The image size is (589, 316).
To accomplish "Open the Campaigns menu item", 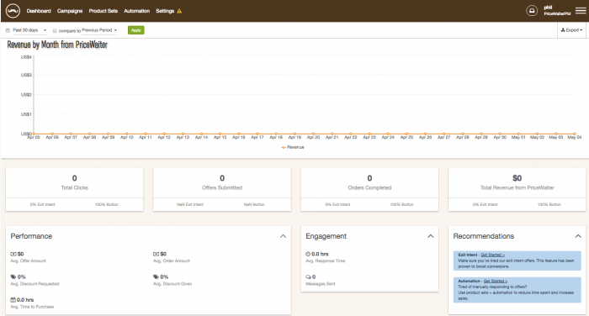I will tap(70, 11).
